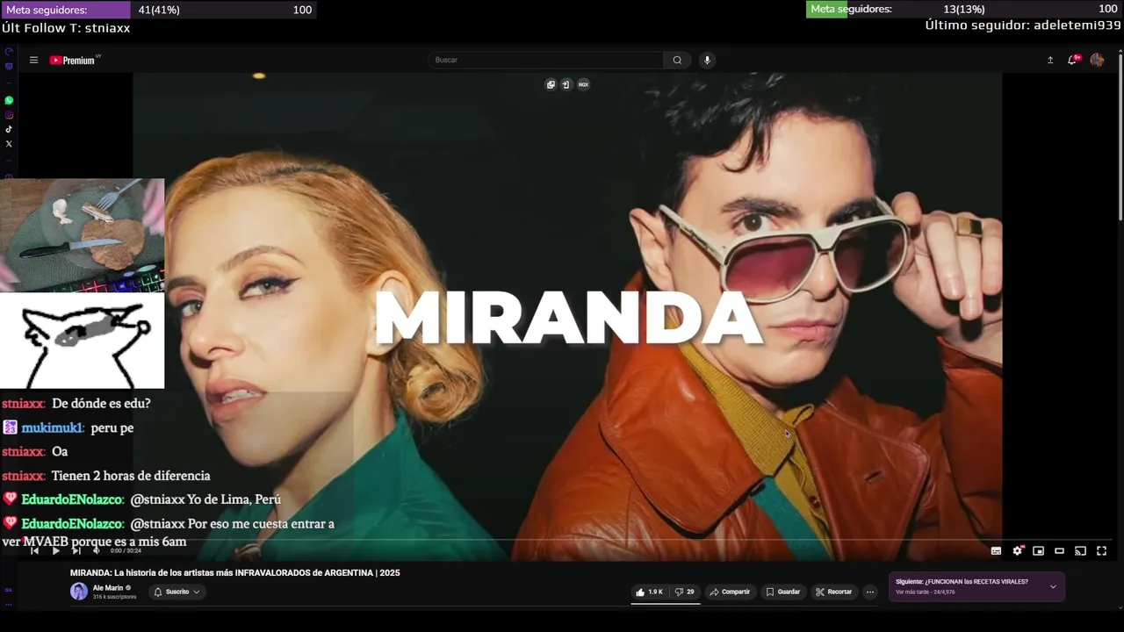Open YouTube notifications bell

click(1073, 60)
